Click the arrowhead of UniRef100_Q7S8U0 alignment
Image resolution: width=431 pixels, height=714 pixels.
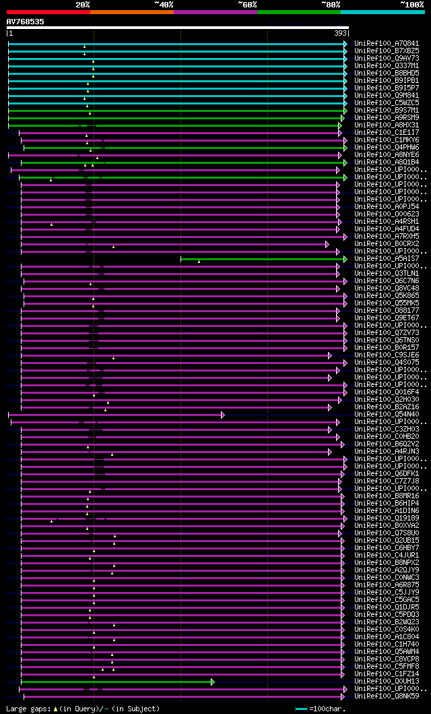coord(339,533)
